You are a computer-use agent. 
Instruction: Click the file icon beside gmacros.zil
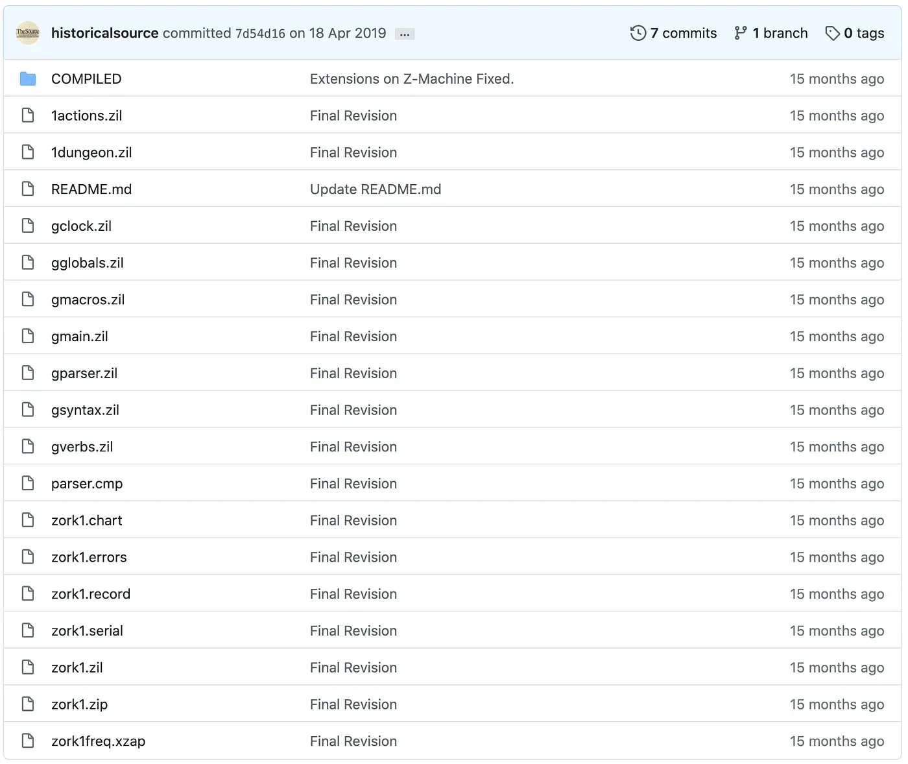28,299
